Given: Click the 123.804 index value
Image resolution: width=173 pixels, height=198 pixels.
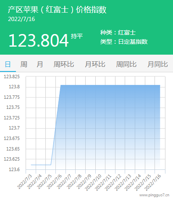Looking at the screenshot, I should 39,41.
